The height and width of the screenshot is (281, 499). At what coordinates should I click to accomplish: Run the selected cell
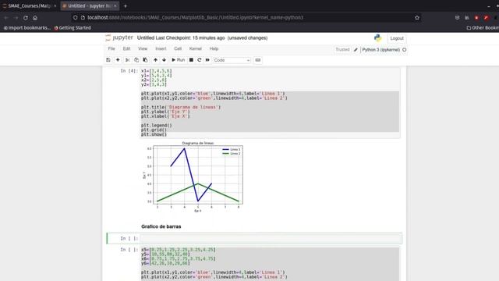pyautogui.click(x=179, y=60)
